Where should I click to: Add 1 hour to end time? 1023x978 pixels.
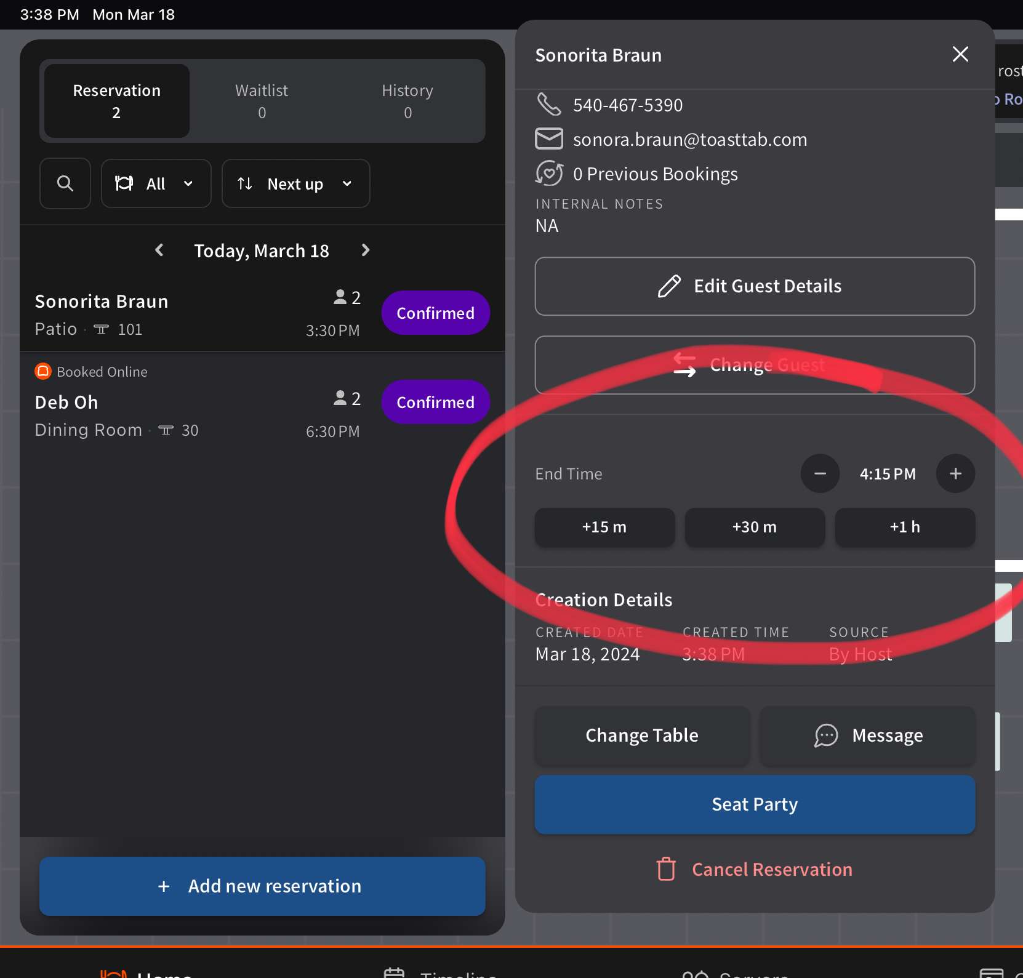(x=905, y=527)
